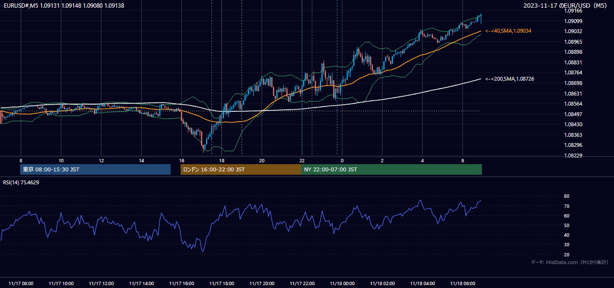
Task: Click RSI scale value 50
Action: coord(566,226)
